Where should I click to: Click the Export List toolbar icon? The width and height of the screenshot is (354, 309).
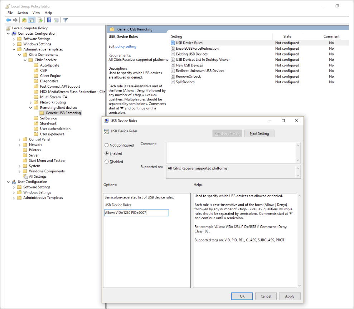tap(39, 20)
